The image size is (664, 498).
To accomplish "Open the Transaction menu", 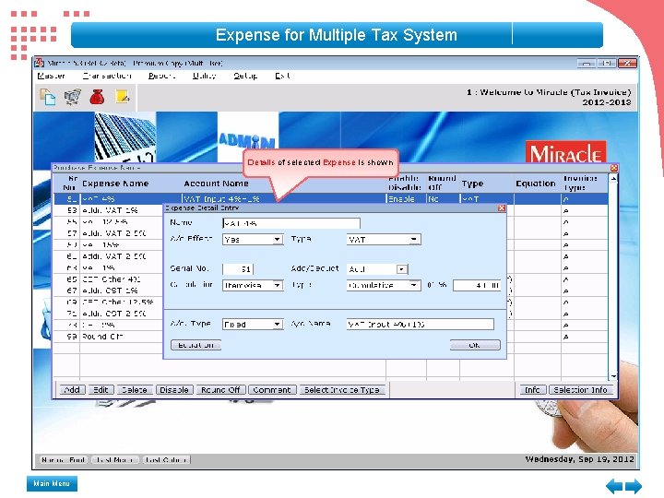I will coord(107,76).
